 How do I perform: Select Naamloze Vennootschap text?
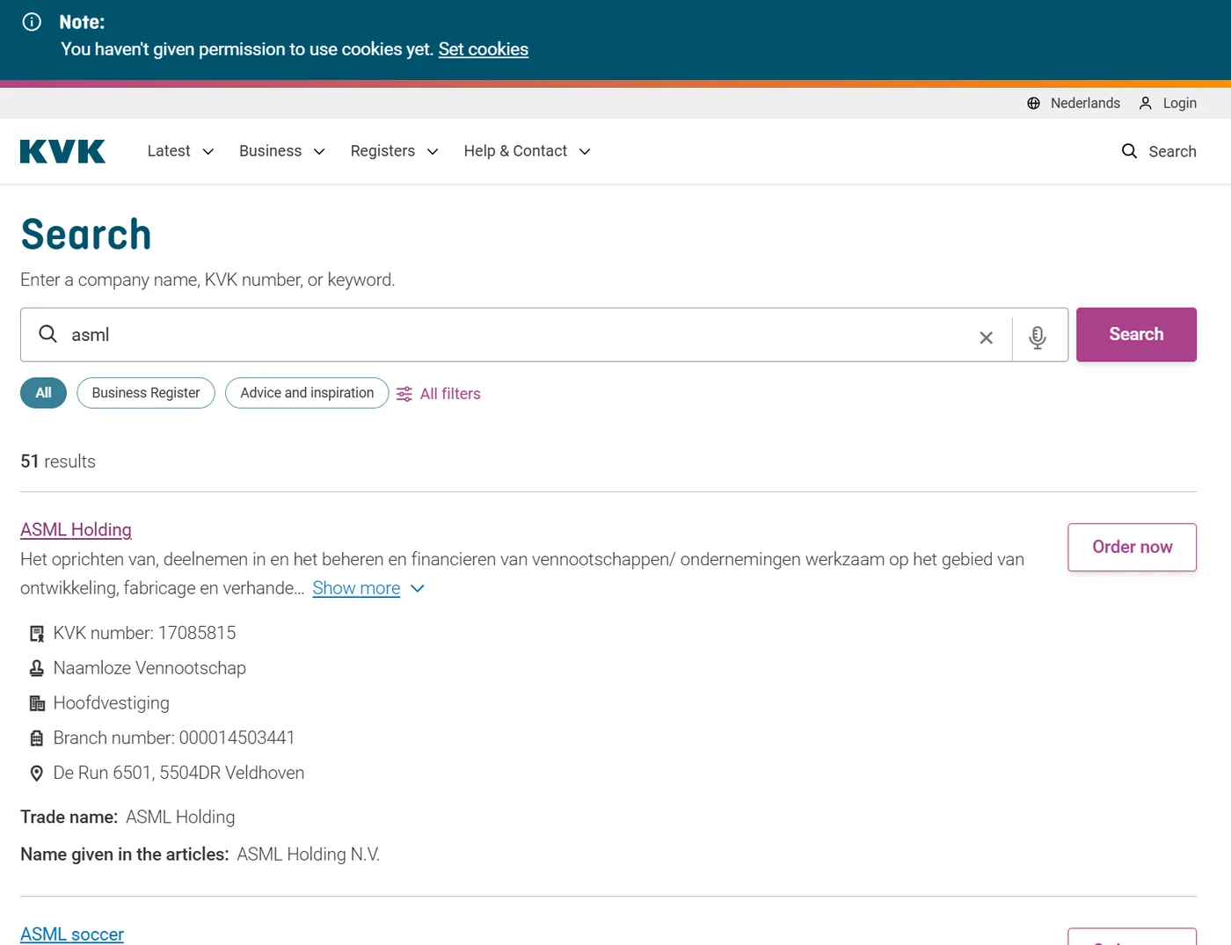(149, 668)
